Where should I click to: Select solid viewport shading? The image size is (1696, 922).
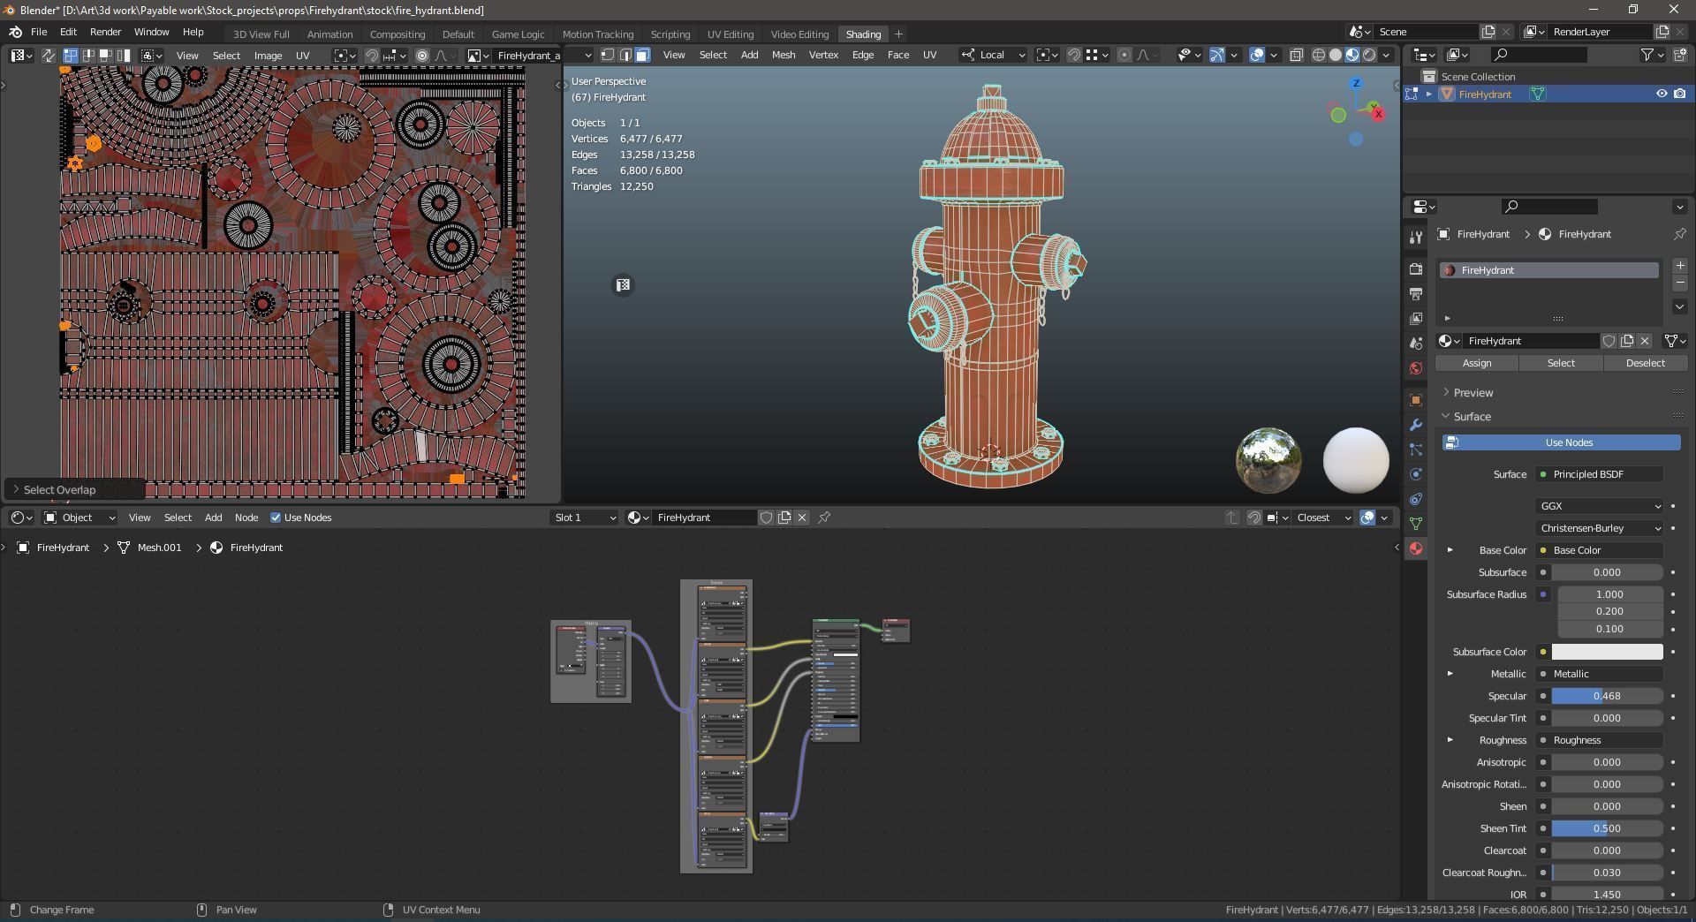coord(1336,55)
